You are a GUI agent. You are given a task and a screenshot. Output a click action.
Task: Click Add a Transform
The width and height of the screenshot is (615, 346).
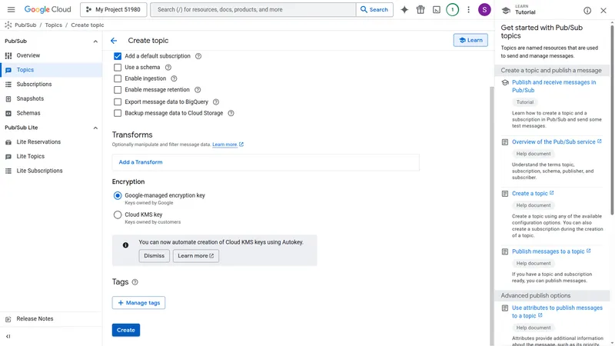coord(141,162)
